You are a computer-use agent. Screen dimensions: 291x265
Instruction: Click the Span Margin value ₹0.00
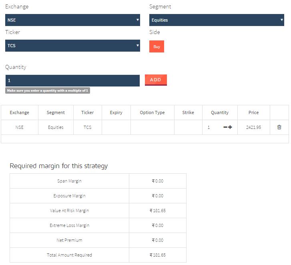click(158, 181)
